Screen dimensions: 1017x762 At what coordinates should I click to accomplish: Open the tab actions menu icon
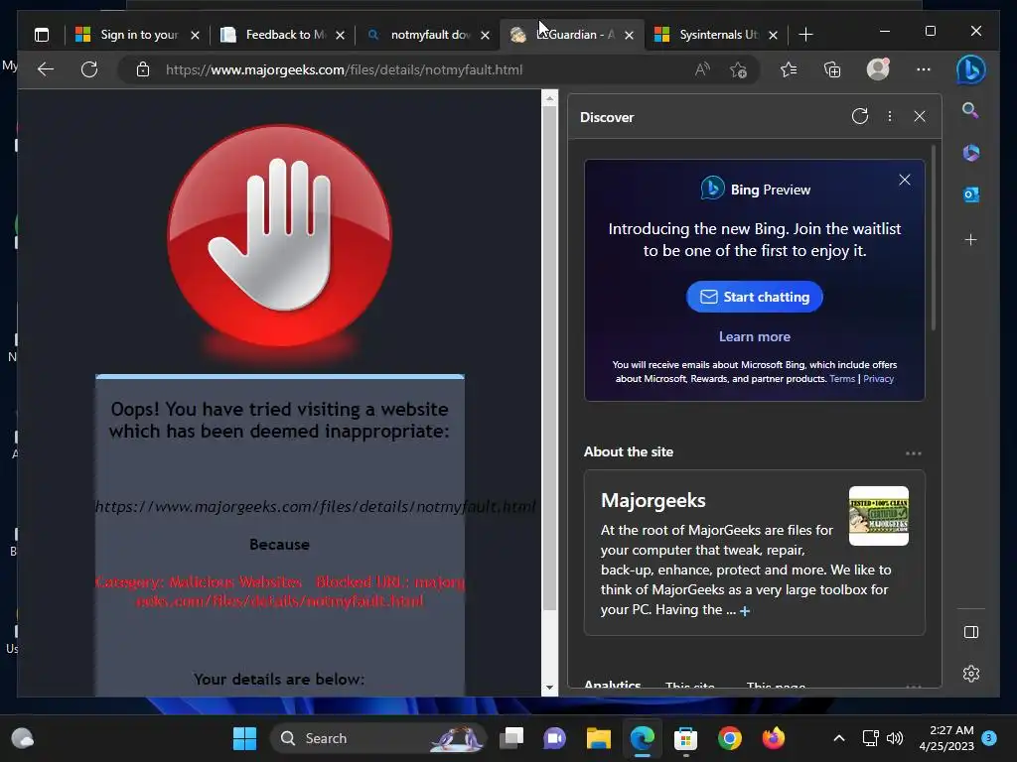point(42,35)
